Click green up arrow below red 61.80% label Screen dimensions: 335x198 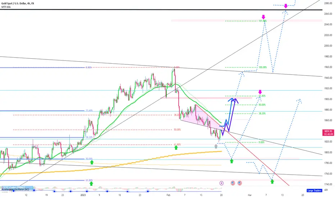tap(176, 147)
